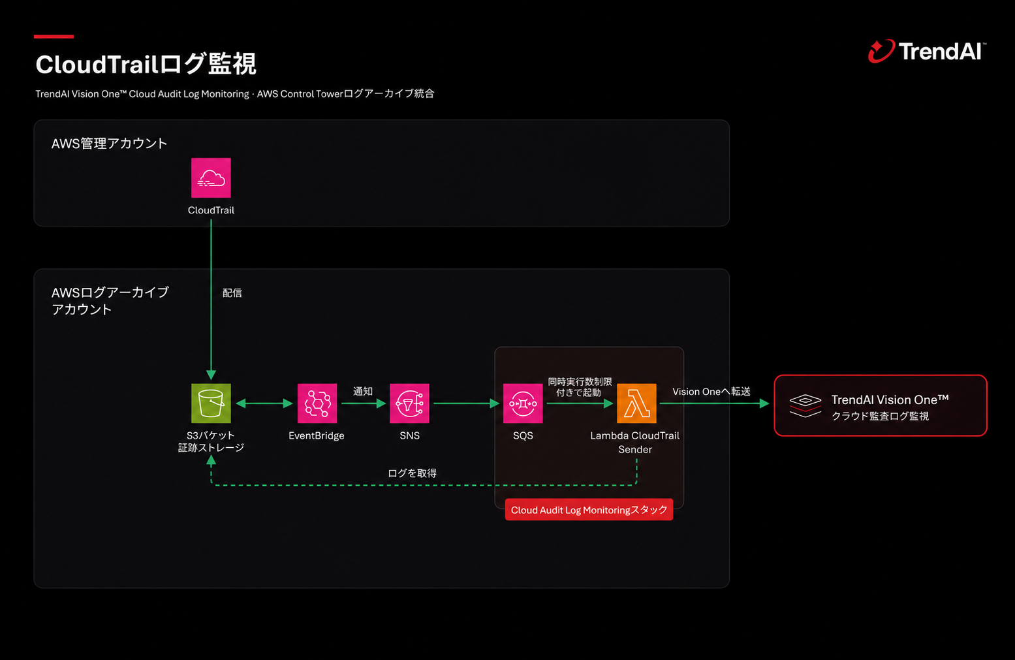Select the S3 bucket icon
Viewport: 1015px width, 660px height.
211,403
